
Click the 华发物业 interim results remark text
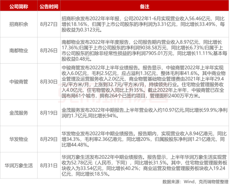pyautogui.click(x=144, y=139)
